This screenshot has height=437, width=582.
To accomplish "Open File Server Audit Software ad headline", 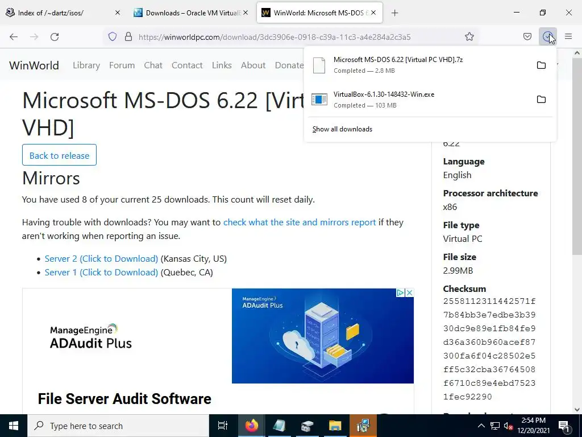I will point(124,399).
